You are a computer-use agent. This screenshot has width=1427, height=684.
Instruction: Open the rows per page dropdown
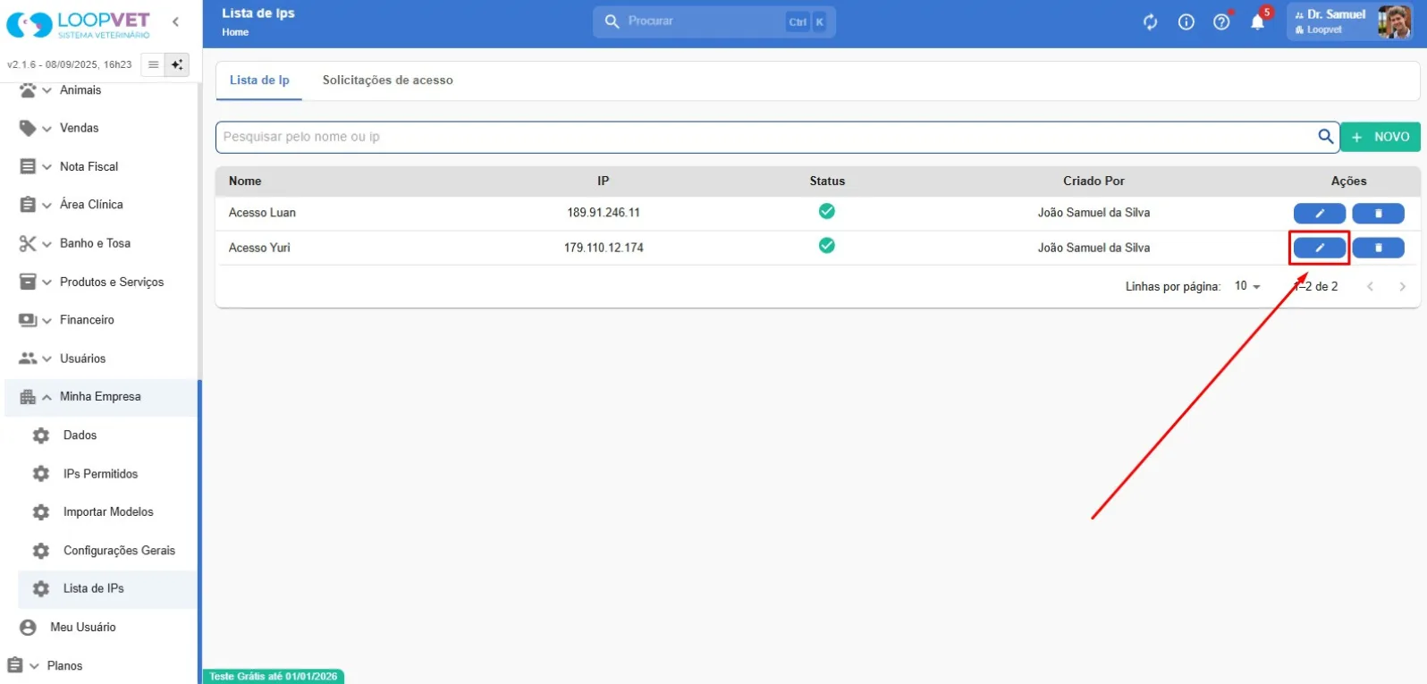tap(1247, 286)
